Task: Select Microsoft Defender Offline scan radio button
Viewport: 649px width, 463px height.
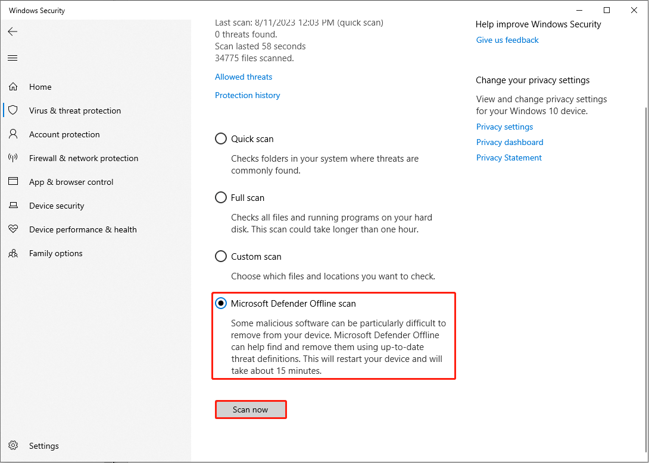Action: click(221, 304)
